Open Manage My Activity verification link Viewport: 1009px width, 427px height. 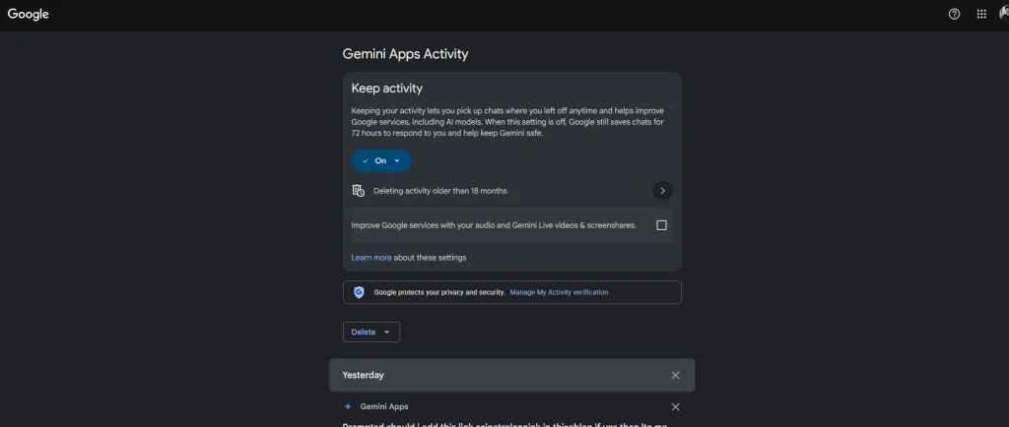[x=559, y=292]
